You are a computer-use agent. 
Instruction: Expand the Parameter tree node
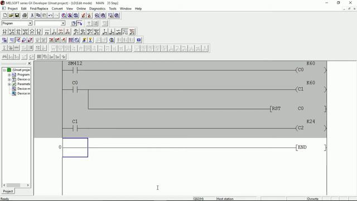coord(9,84)
